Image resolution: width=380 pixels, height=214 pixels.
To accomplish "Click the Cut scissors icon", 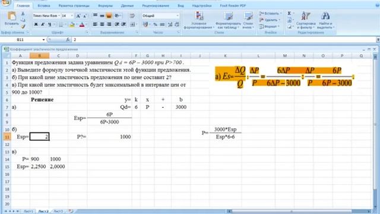I will 23,14.
